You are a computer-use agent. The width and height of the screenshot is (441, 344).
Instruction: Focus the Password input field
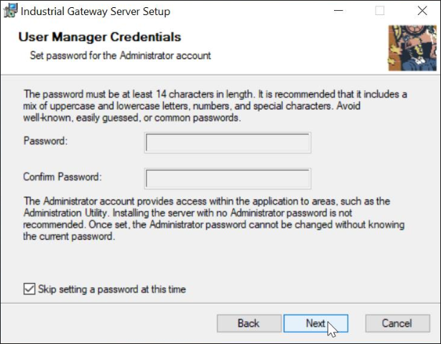click(x=228, y=143)
